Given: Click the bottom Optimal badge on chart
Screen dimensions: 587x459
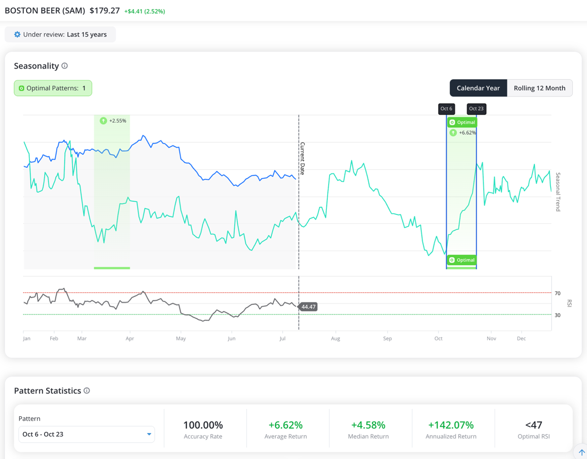Looking at the screenshot, I should coord(462,260).
